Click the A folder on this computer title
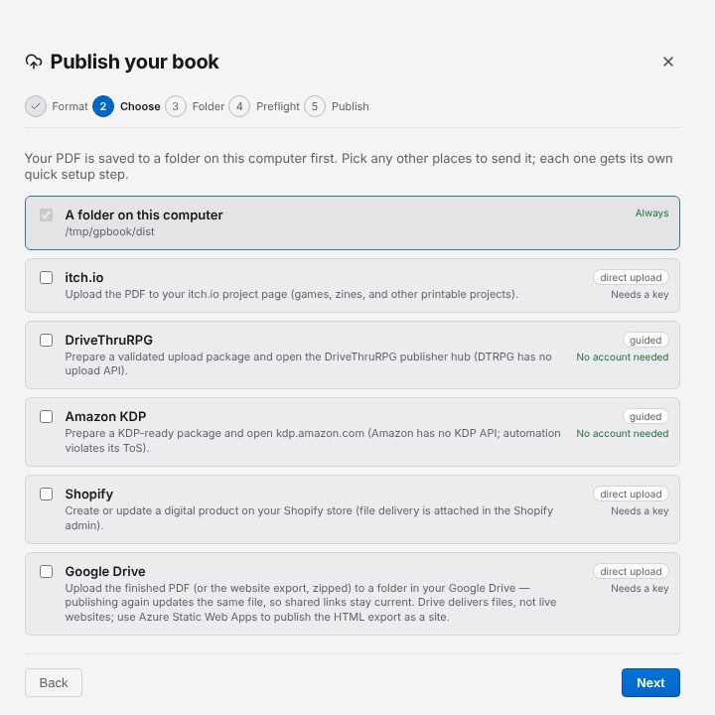This screenshot has width=715, height=715. coord(144,214)
